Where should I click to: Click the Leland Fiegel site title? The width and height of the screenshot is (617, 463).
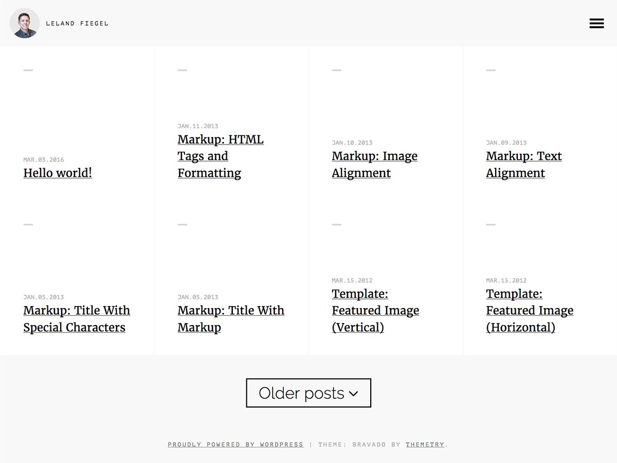77,23
